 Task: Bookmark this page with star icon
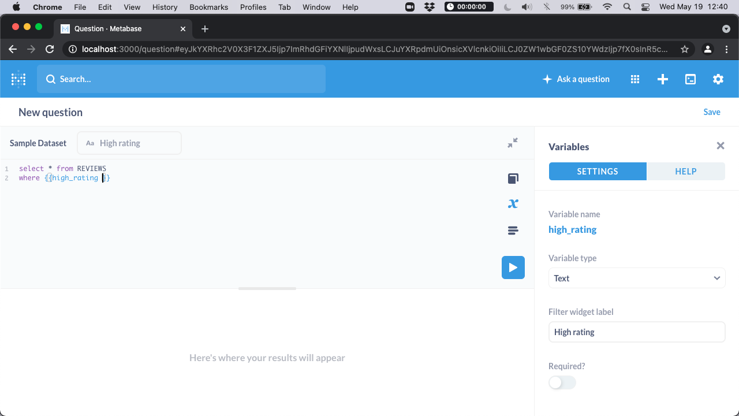(685, 49)
